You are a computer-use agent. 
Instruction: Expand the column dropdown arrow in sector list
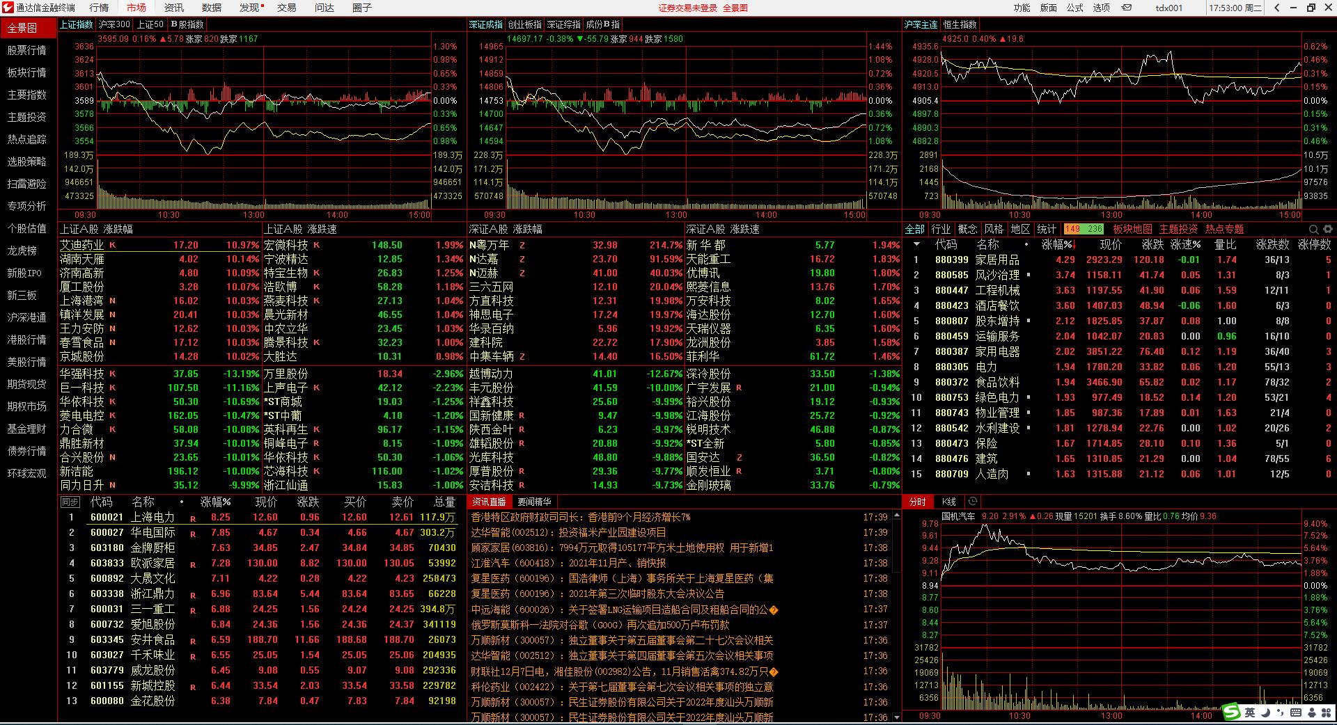click(x=916, y=245)
